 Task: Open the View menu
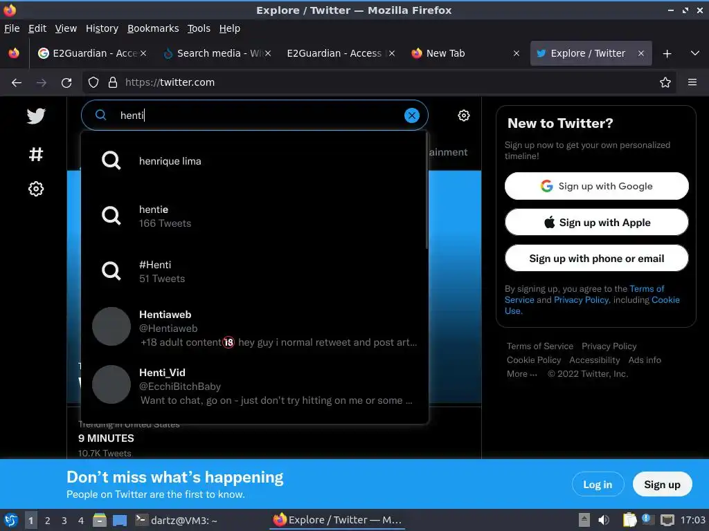pos(66,28)
